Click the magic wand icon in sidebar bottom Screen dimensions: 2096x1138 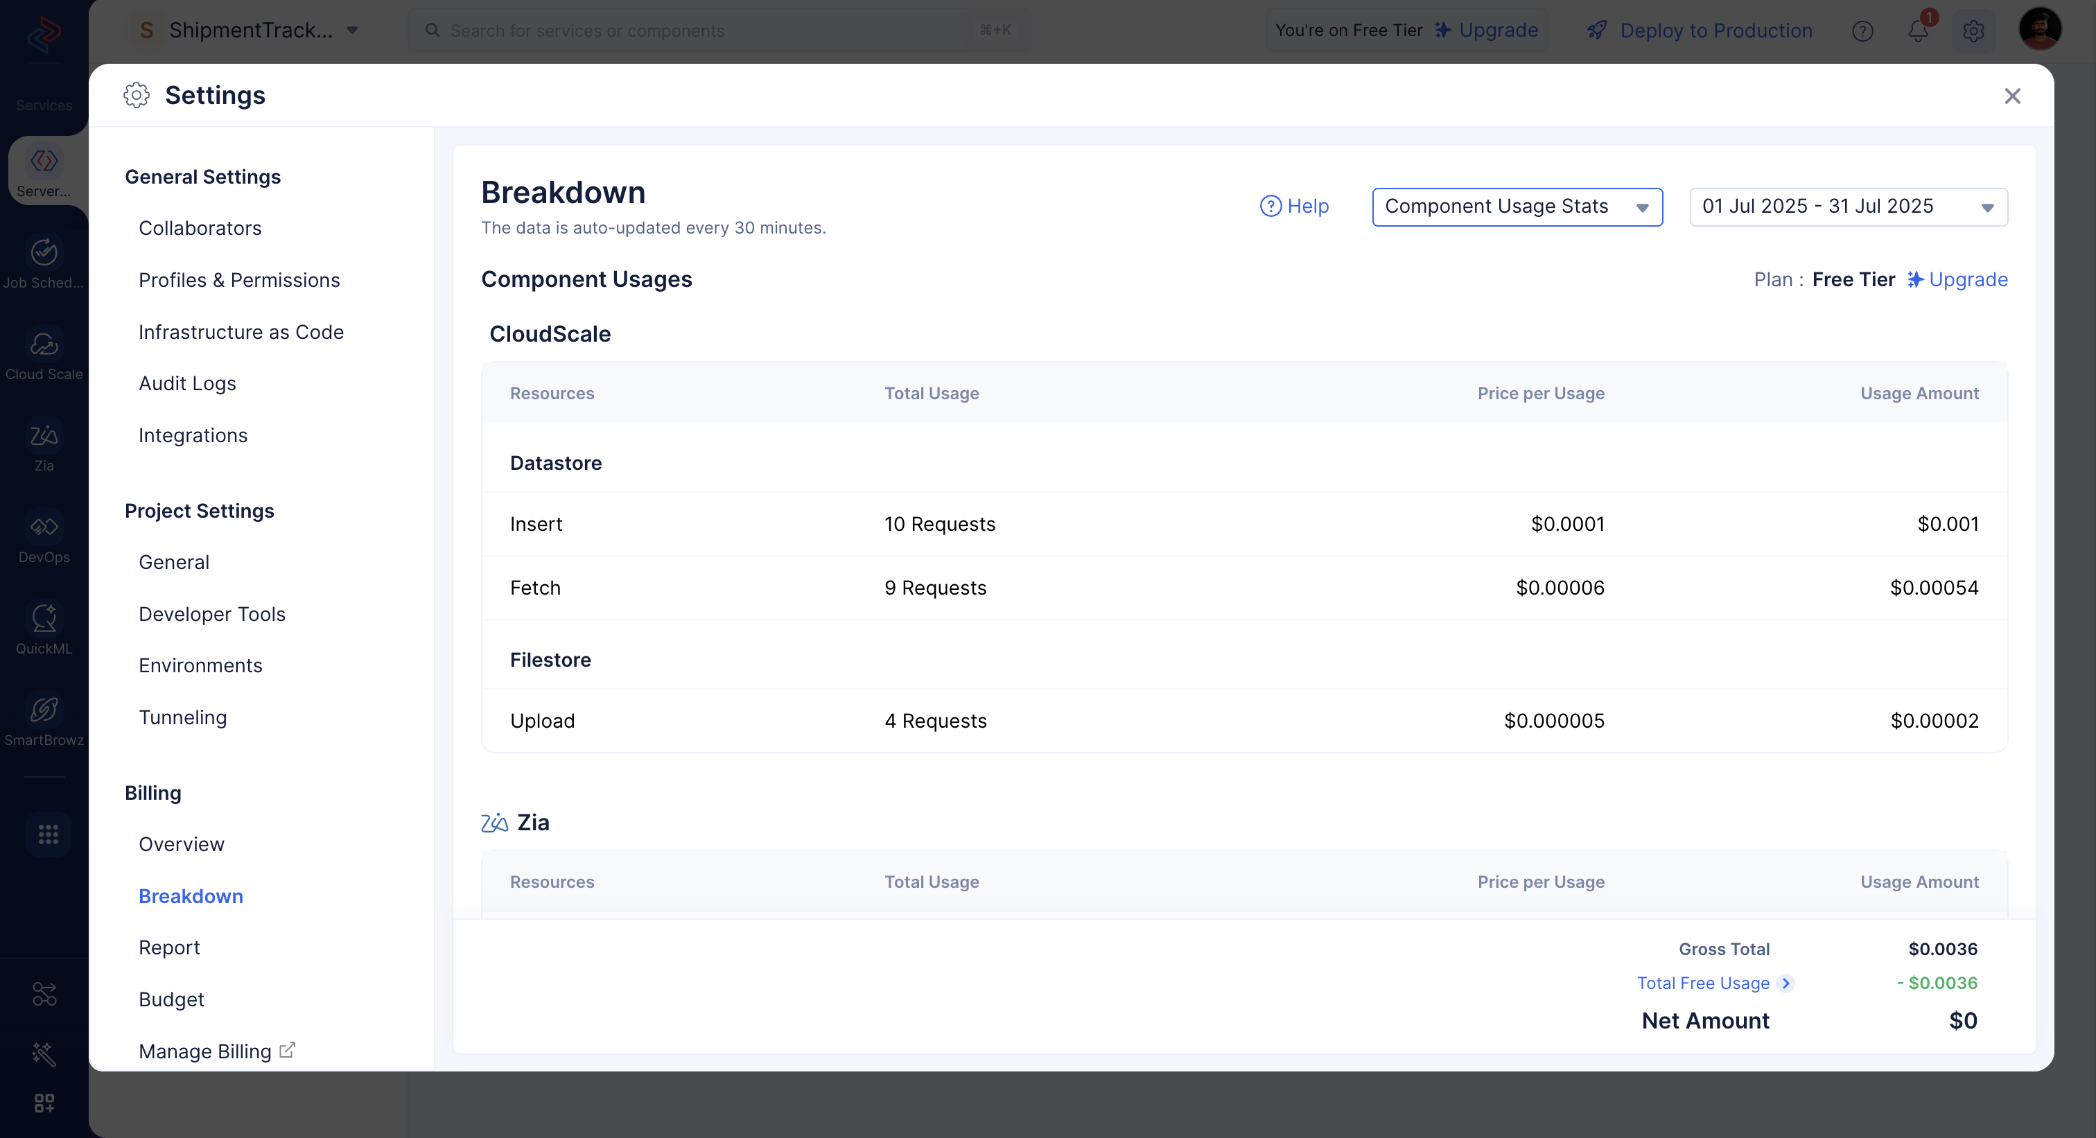point(44,1053)
